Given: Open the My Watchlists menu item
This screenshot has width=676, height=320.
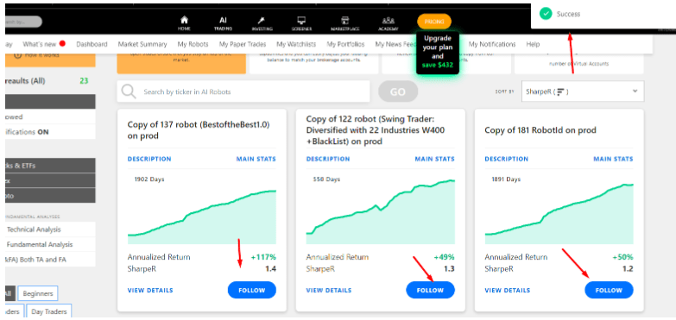Looking at the screenshot, I should pyautogui.click(x=296, y=44).
